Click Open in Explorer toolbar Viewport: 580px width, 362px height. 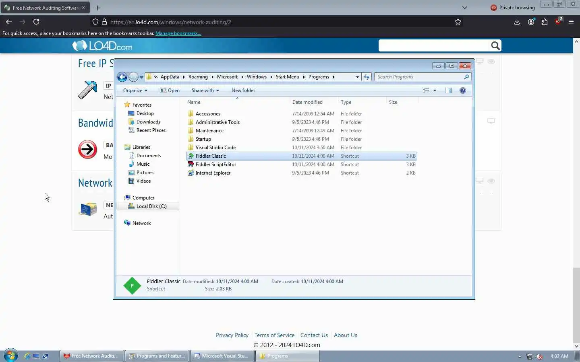pos(170,90)
